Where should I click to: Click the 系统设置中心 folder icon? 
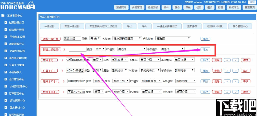[x=3, y=16]
